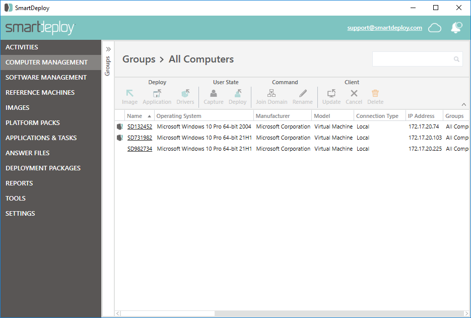Screen dimensions: 471x318
Task: Select IP address 172.17.20.225 cell
Action: pos(425,149)
